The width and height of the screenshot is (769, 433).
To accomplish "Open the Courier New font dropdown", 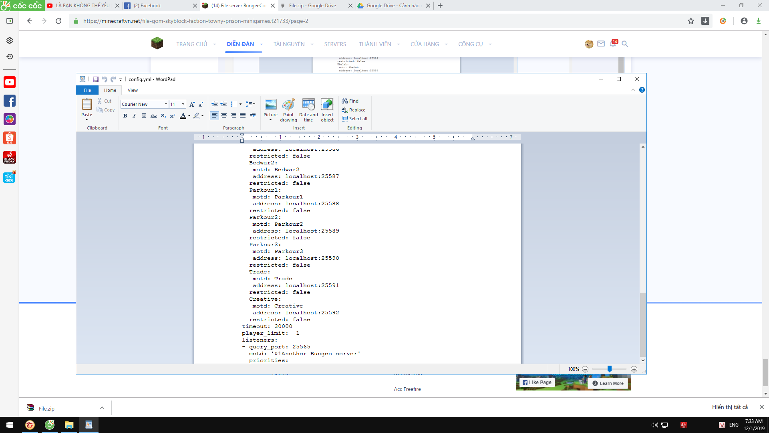I will (x=166, y=104).
